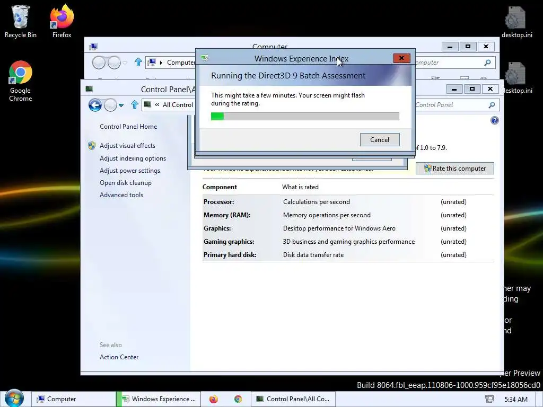Open Adjust indexing options
The width and height of the screenshot is (543, 407).
133,158
